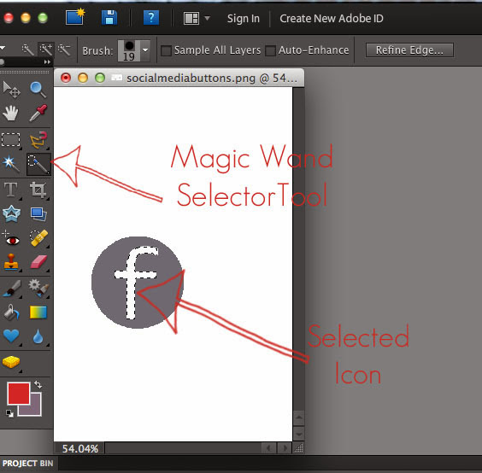This screenshot has width=482, height=473.
Task: Click Create New Adobe ID link
Action: 332,19
